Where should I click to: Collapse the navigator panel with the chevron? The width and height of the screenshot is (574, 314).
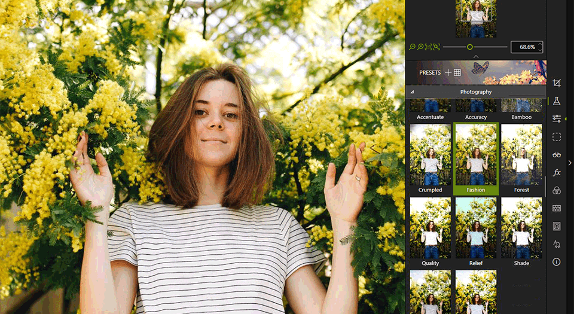(476, 57)
